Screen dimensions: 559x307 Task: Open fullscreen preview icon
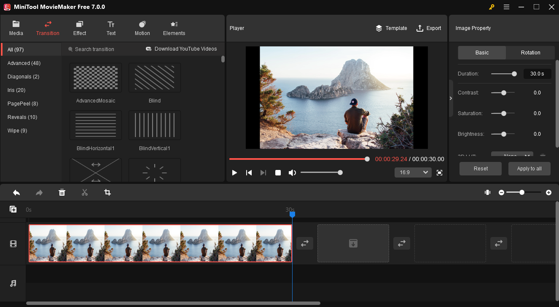pyautogui.click(x=439, y=172)
